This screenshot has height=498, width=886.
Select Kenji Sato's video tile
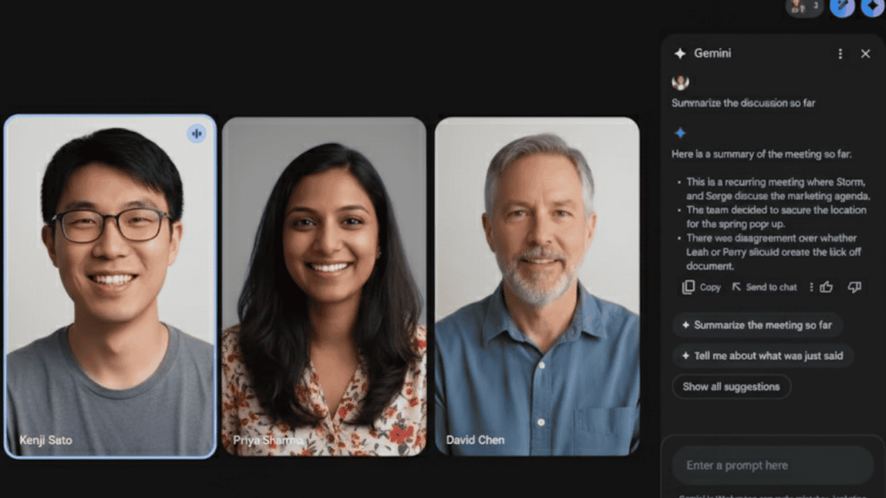(111, 286)
